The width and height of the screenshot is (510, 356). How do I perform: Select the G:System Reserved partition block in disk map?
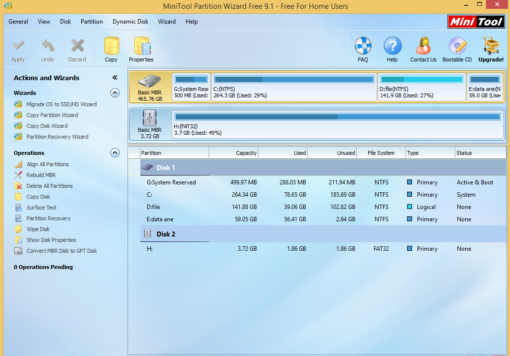[x=191, y=87]
